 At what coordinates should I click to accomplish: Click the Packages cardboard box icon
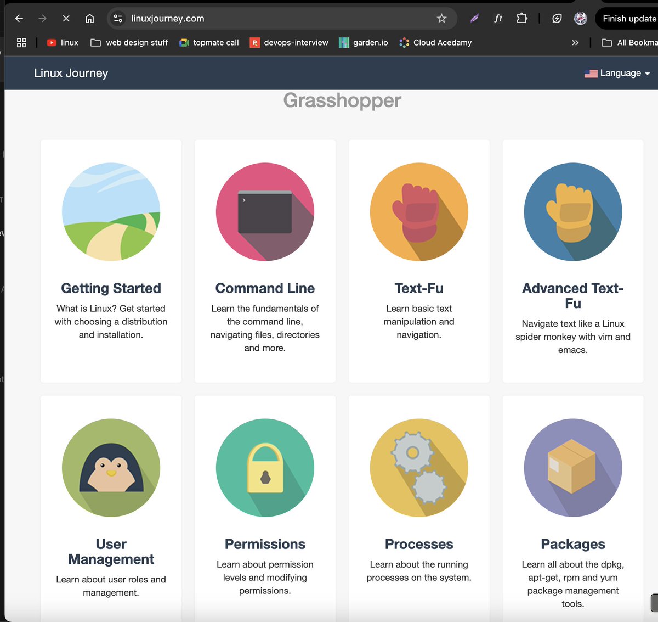tap(573, 467)
